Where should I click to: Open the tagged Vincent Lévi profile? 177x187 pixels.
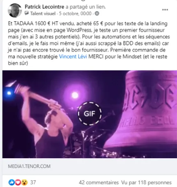coord(73,57)
